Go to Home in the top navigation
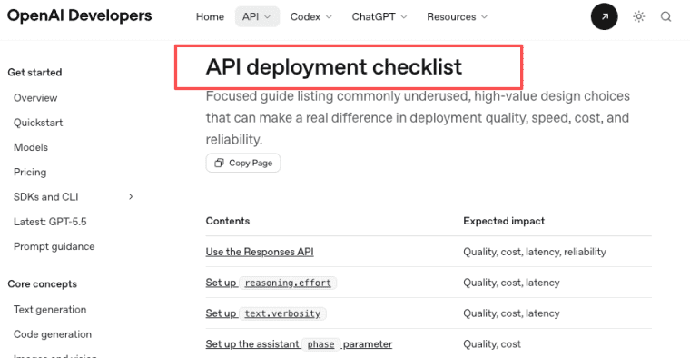690x358 pixels. [x=210, y=16]
